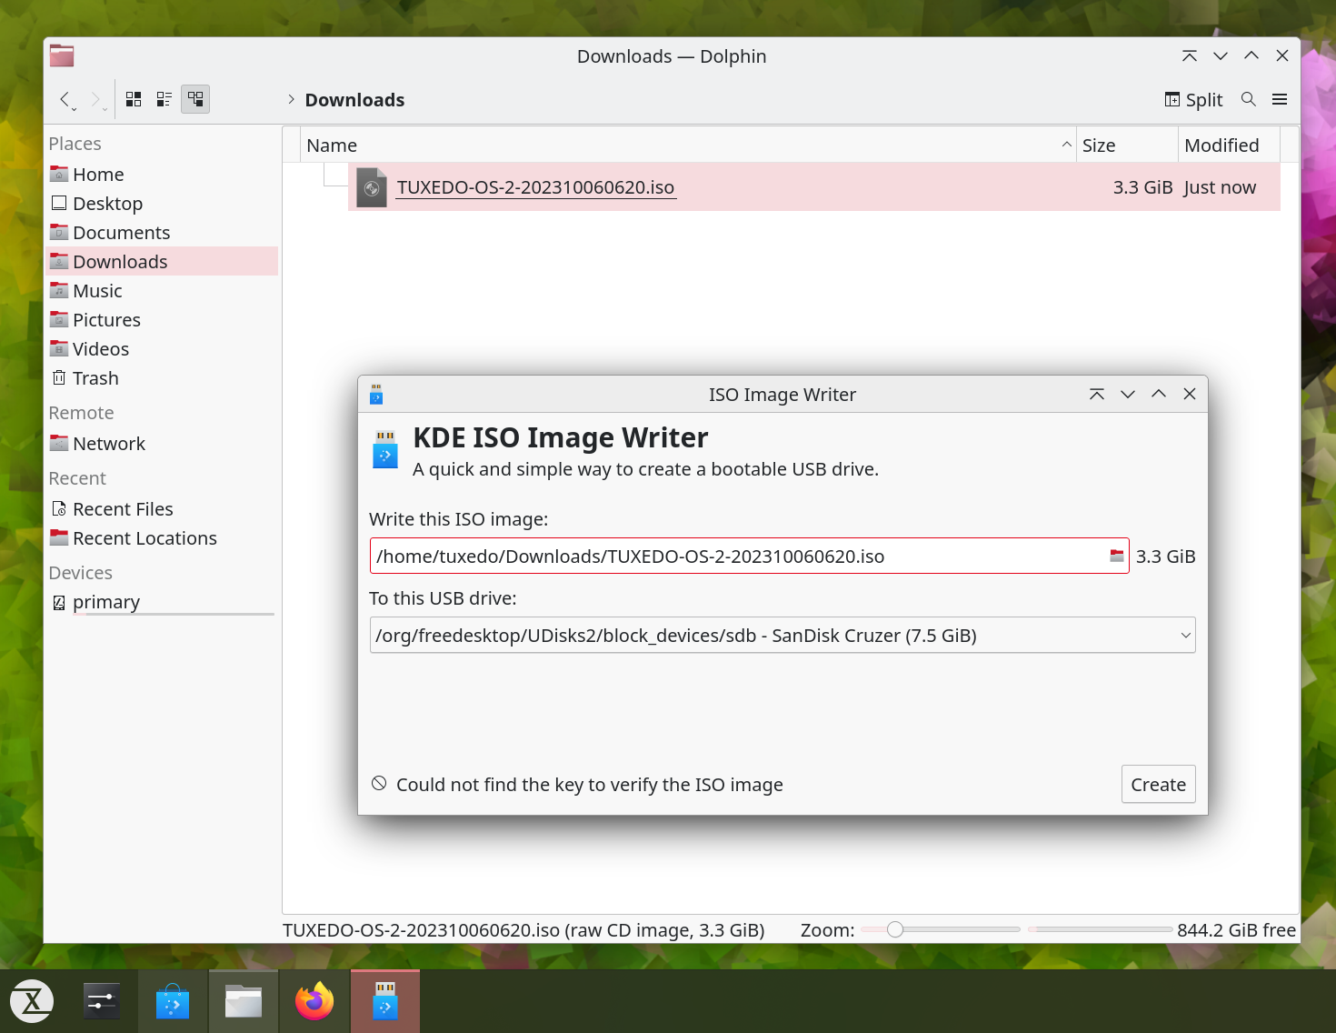
Task: Open the primary device
Action: tap(162, 602)
